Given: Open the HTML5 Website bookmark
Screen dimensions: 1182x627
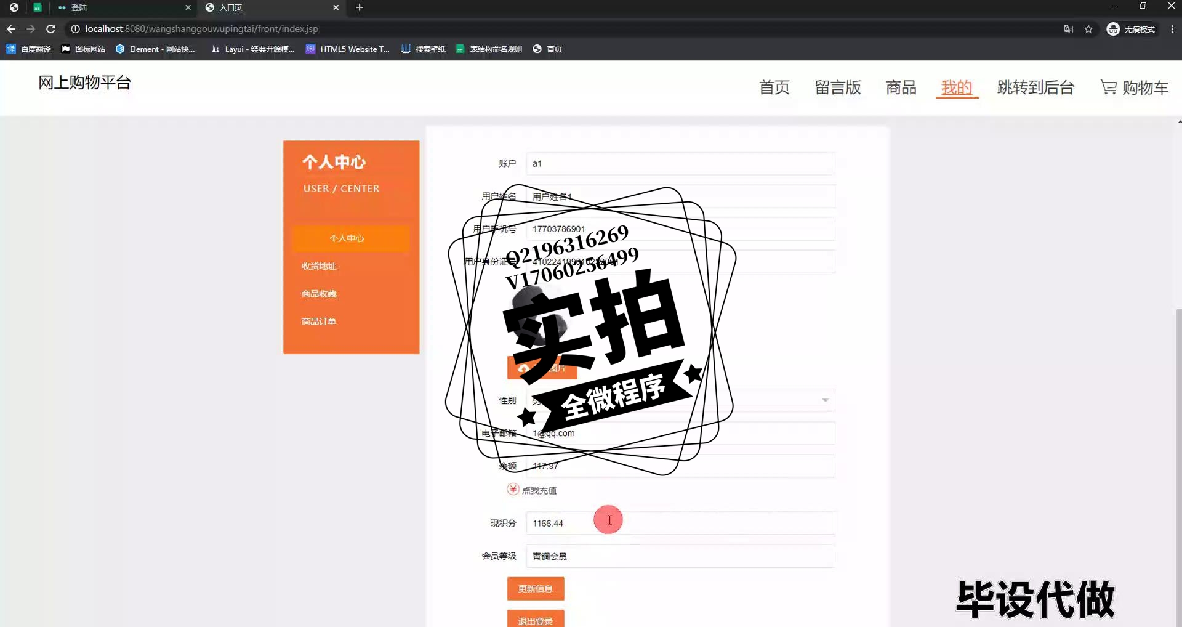Looking at the screenshot, I should pos(348,49).
